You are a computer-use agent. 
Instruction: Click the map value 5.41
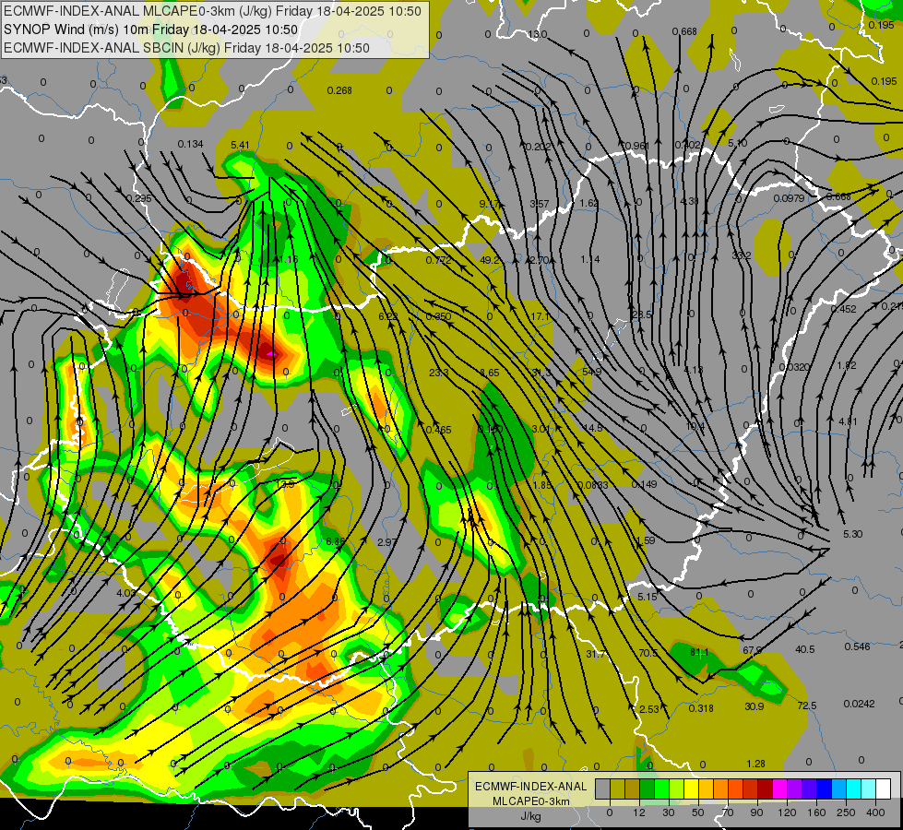(x=240, y=145)
